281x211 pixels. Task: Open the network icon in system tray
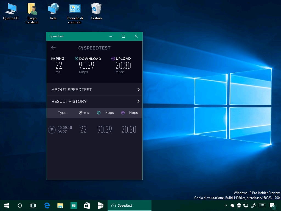click(x=246, y=206)
